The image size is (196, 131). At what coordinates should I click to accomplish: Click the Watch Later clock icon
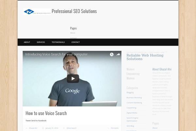point(112,54)
